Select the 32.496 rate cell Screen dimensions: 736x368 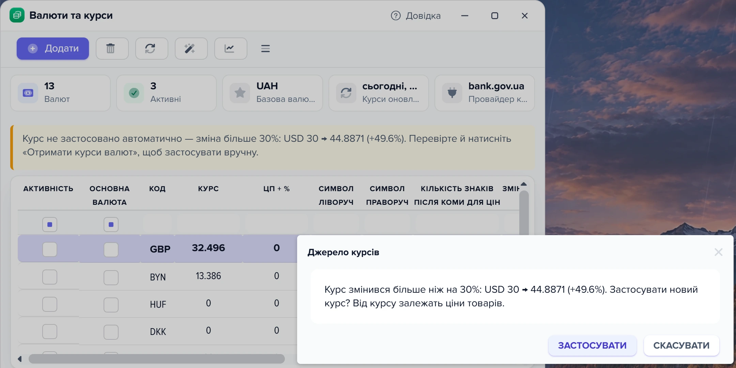pyautogui.click(x=209, y=248)
